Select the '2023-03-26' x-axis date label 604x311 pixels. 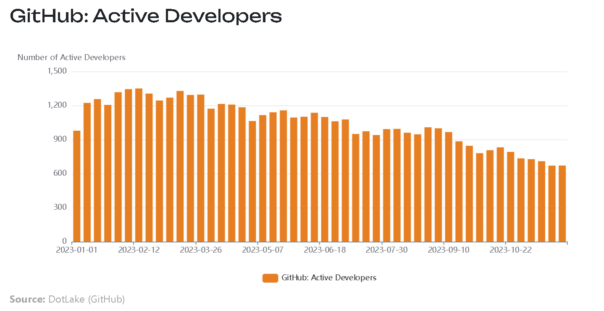(x=201, y=250)
